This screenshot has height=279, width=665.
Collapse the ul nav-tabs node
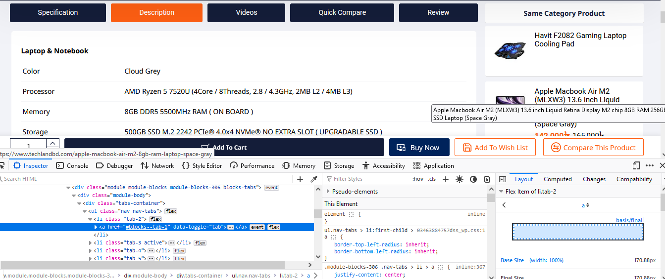coord(85,211)
